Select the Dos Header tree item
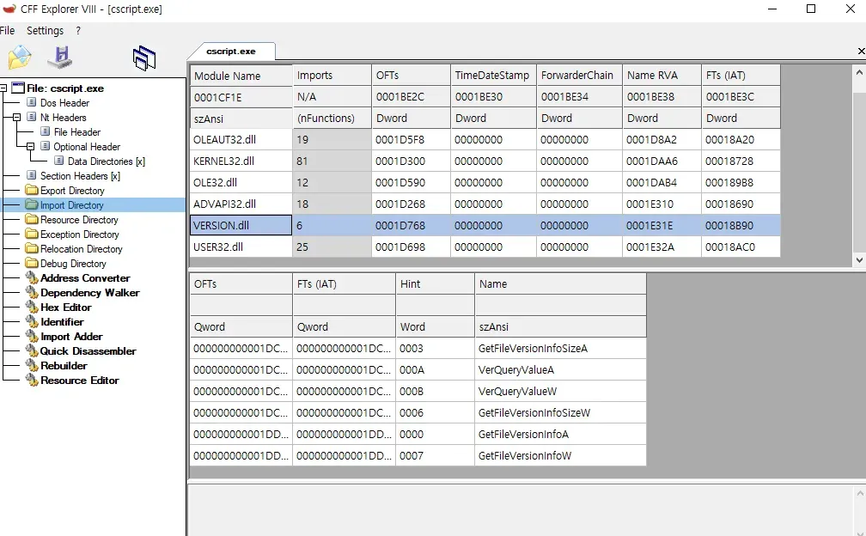 click(64, 103)
